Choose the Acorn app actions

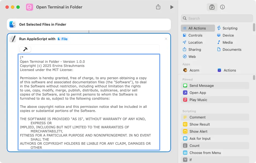[191, 70]
